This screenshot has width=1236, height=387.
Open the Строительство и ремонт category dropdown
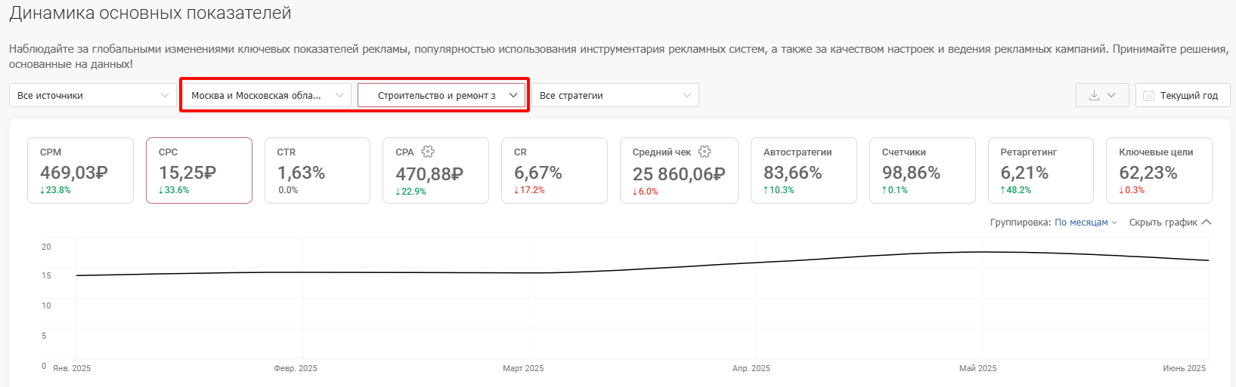point(441,95)
